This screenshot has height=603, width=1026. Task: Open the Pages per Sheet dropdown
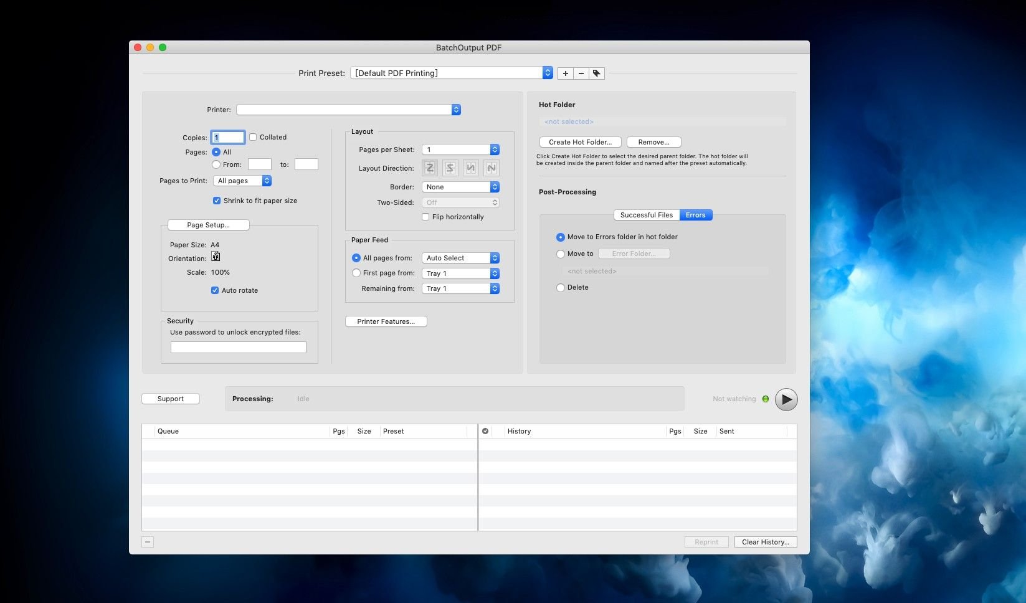coord(460,150)
